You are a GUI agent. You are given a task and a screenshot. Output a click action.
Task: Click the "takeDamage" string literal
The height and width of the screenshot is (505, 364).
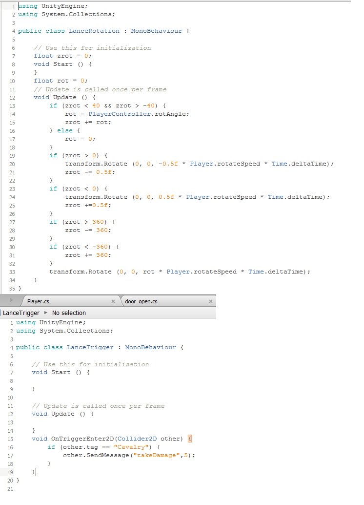(157, 455)
